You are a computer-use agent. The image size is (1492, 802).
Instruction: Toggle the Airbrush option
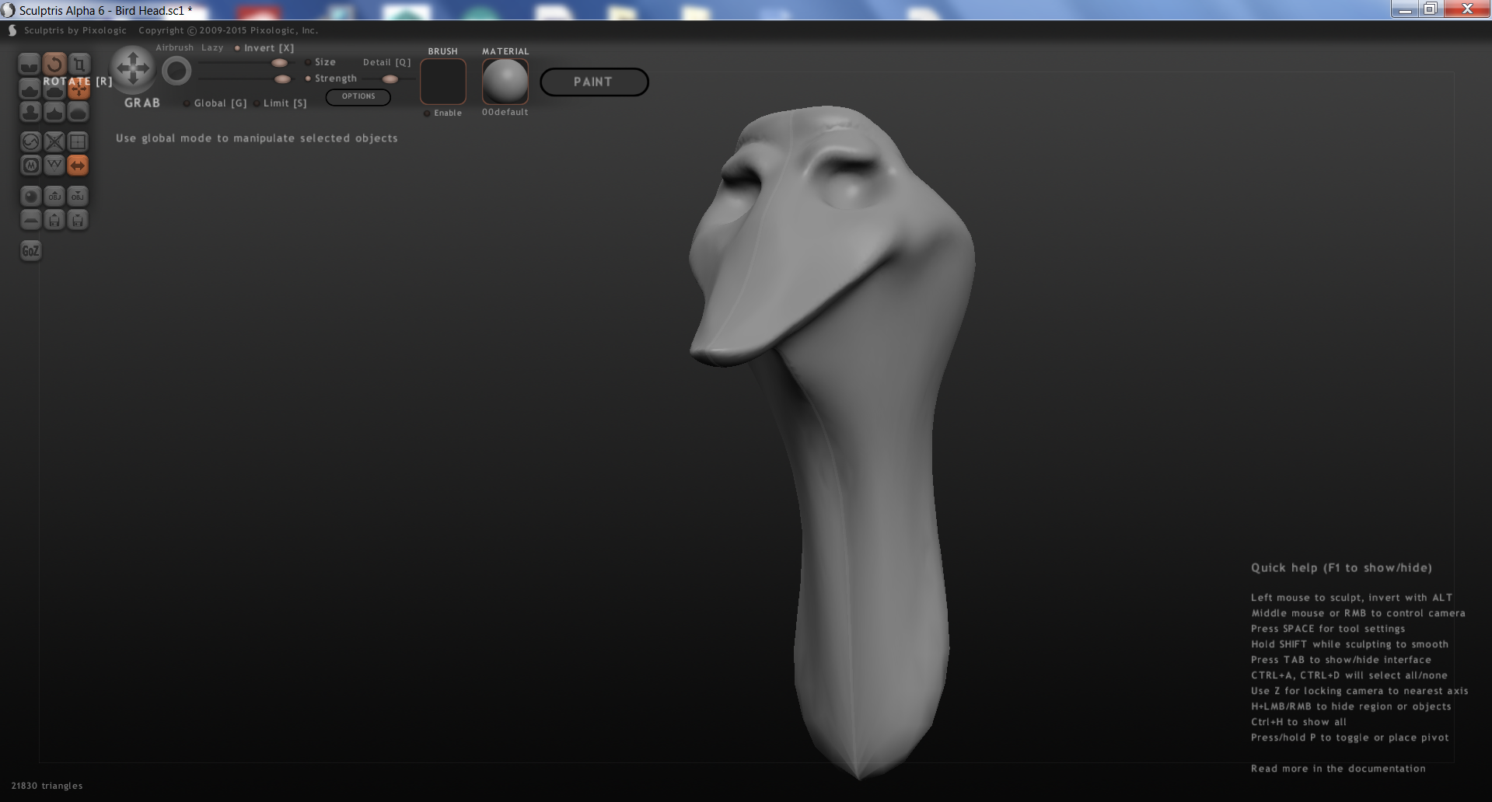click(x=174, y=48)
